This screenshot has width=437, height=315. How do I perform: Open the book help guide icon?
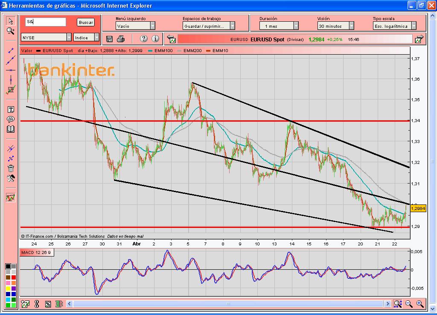coord(11,129)
